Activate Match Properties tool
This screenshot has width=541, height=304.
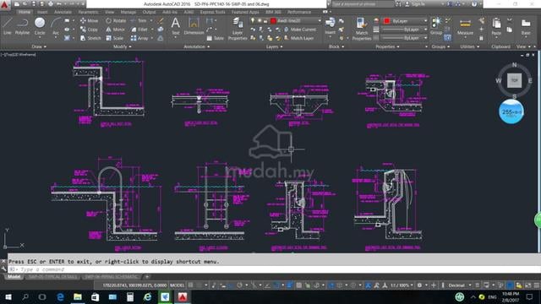(x=361, y=29)
